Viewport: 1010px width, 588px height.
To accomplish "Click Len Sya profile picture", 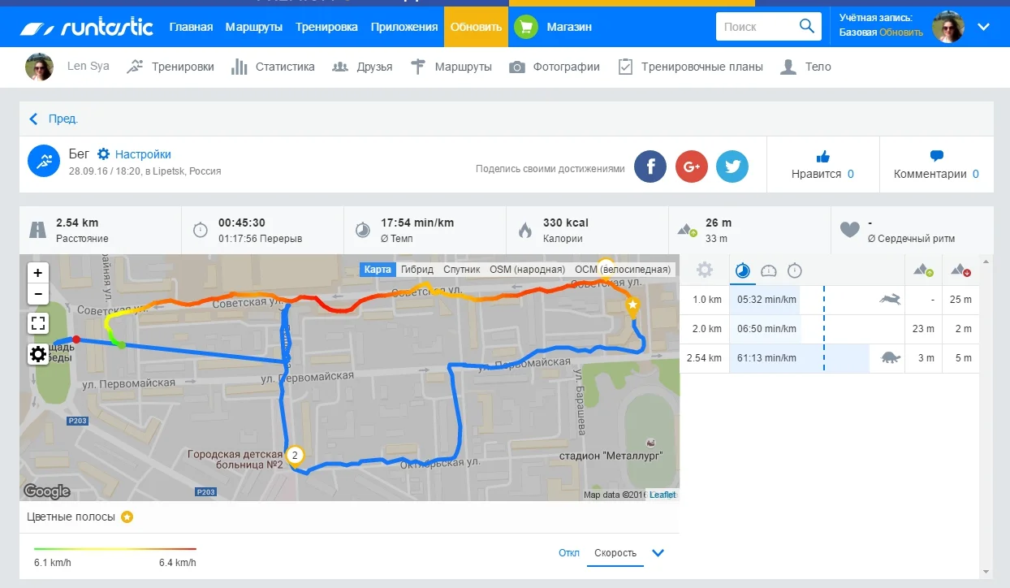I will (39, 67).
